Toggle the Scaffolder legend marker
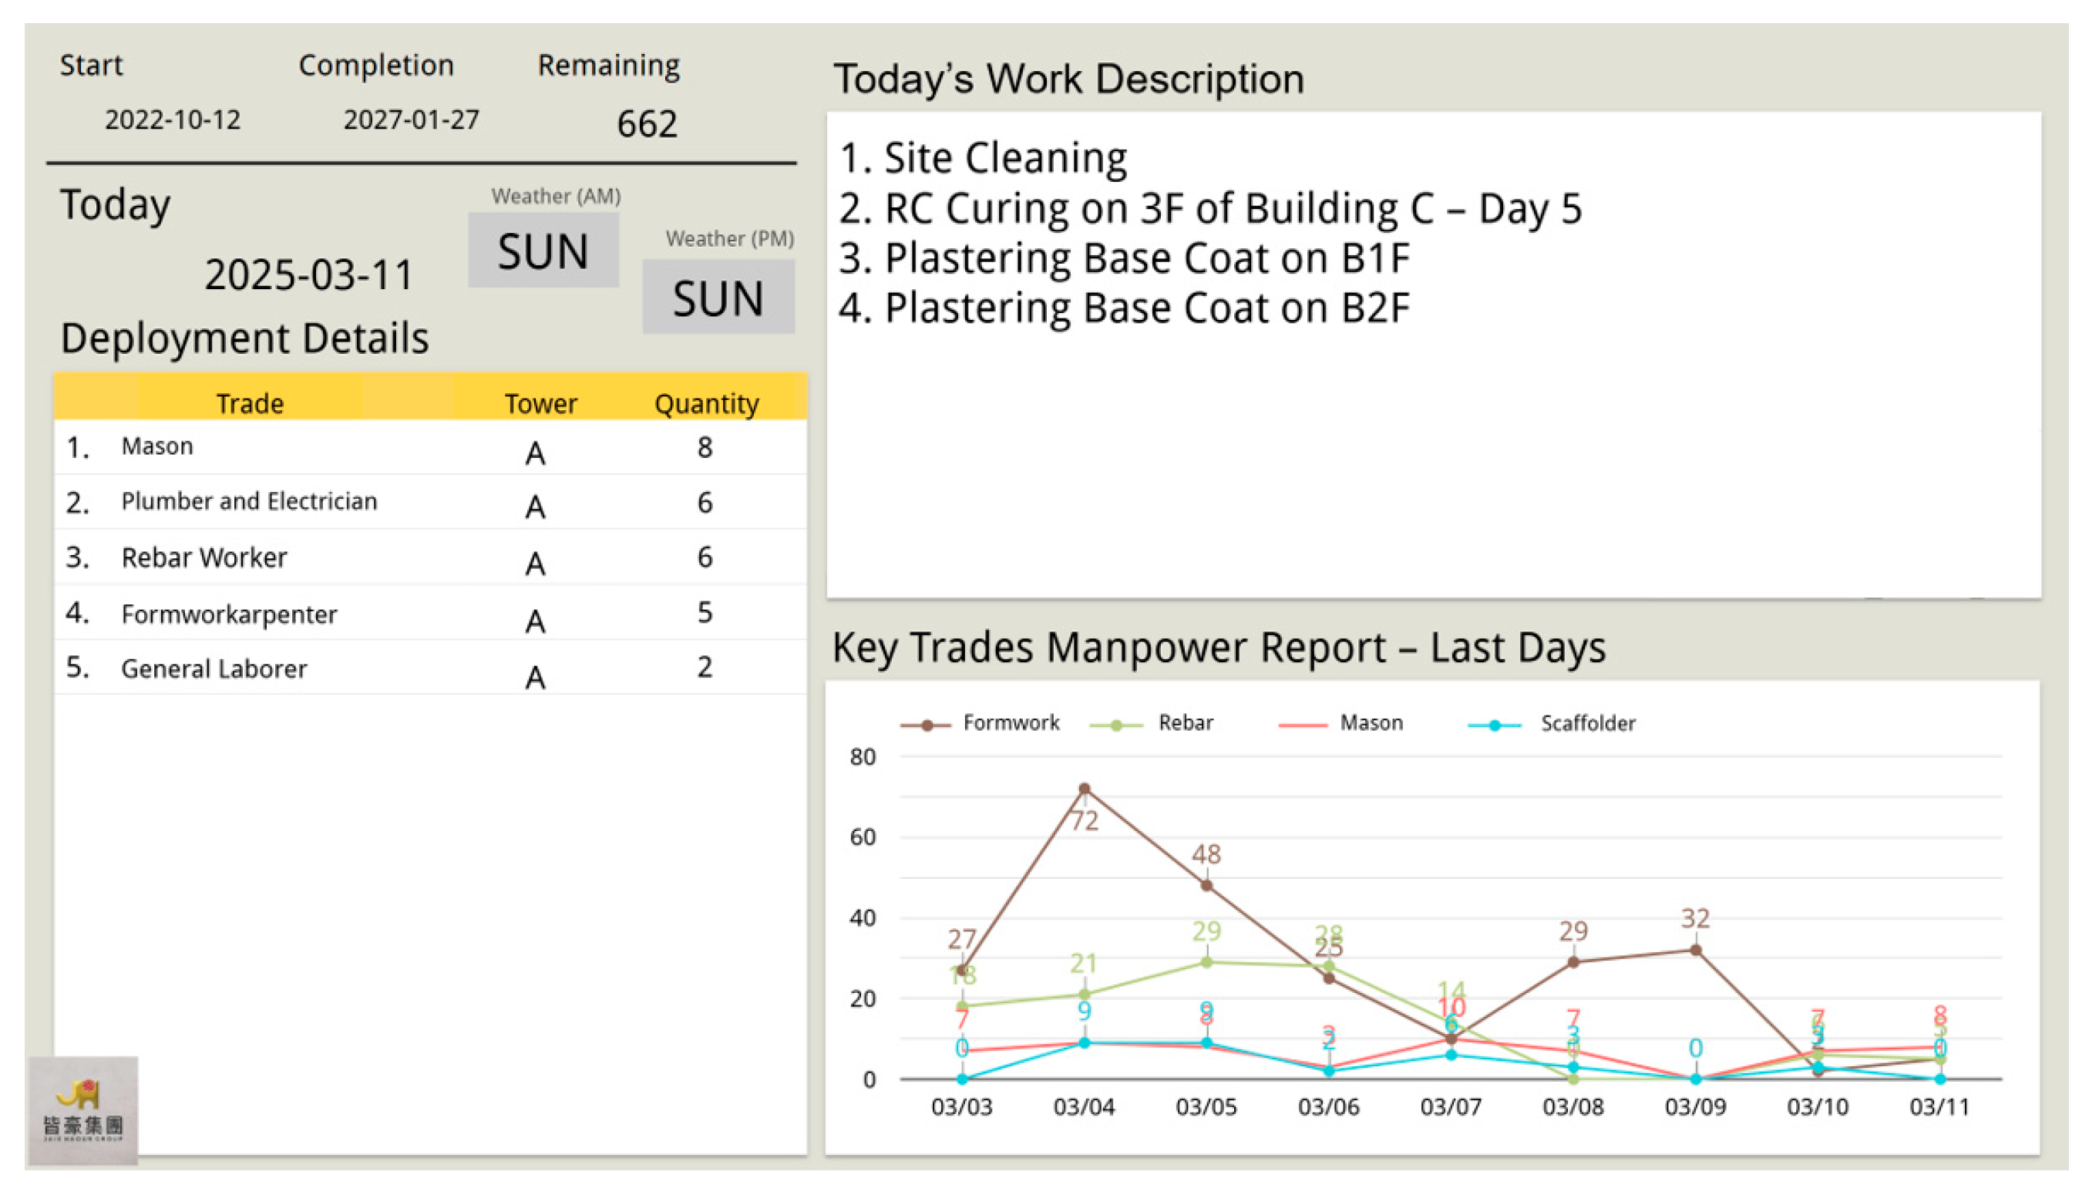 click(1494, 725)
